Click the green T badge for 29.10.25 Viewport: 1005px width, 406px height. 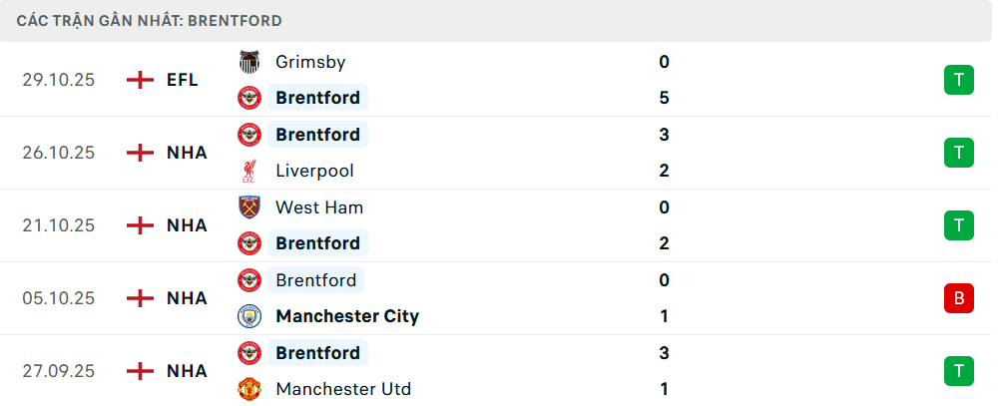coord(958,80)
